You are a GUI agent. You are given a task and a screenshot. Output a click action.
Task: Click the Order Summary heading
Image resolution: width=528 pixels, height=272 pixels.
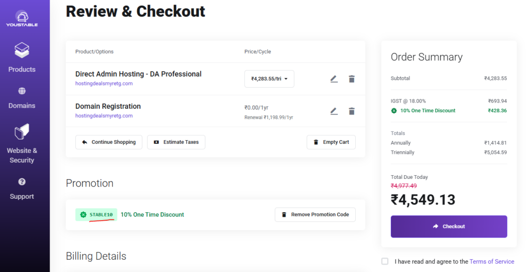(426, 57)
